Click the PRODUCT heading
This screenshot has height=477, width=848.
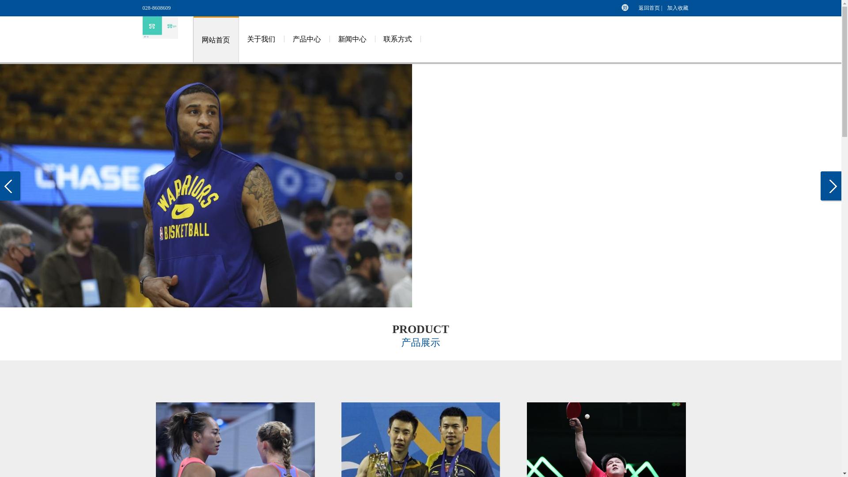(420, 329)
